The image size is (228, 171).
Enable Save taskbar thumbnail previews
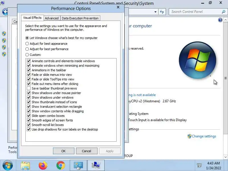click(29, 88)
